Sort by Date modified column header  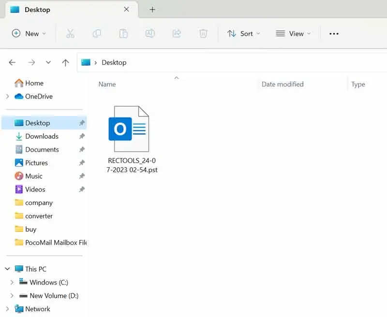283,84
